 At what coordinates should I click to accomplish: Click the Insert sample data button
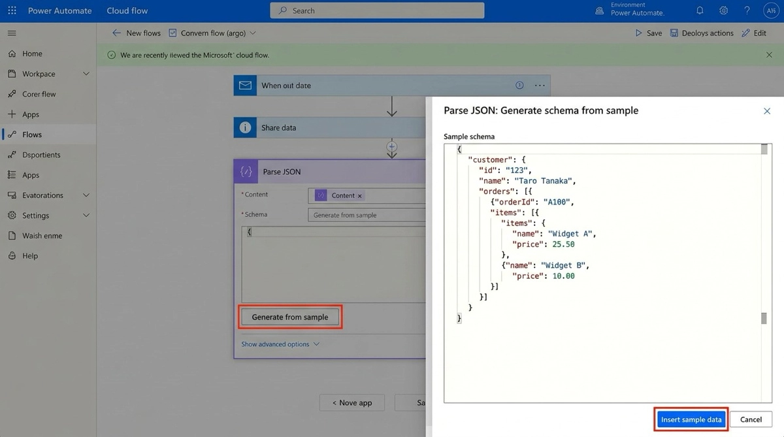point(691,419)
